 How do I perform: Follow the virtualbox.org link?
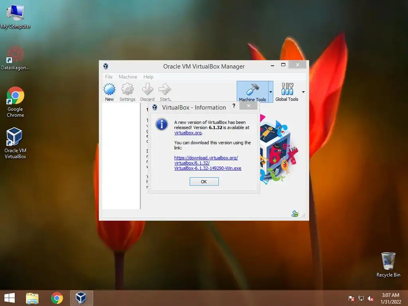(x=188, y=133)
